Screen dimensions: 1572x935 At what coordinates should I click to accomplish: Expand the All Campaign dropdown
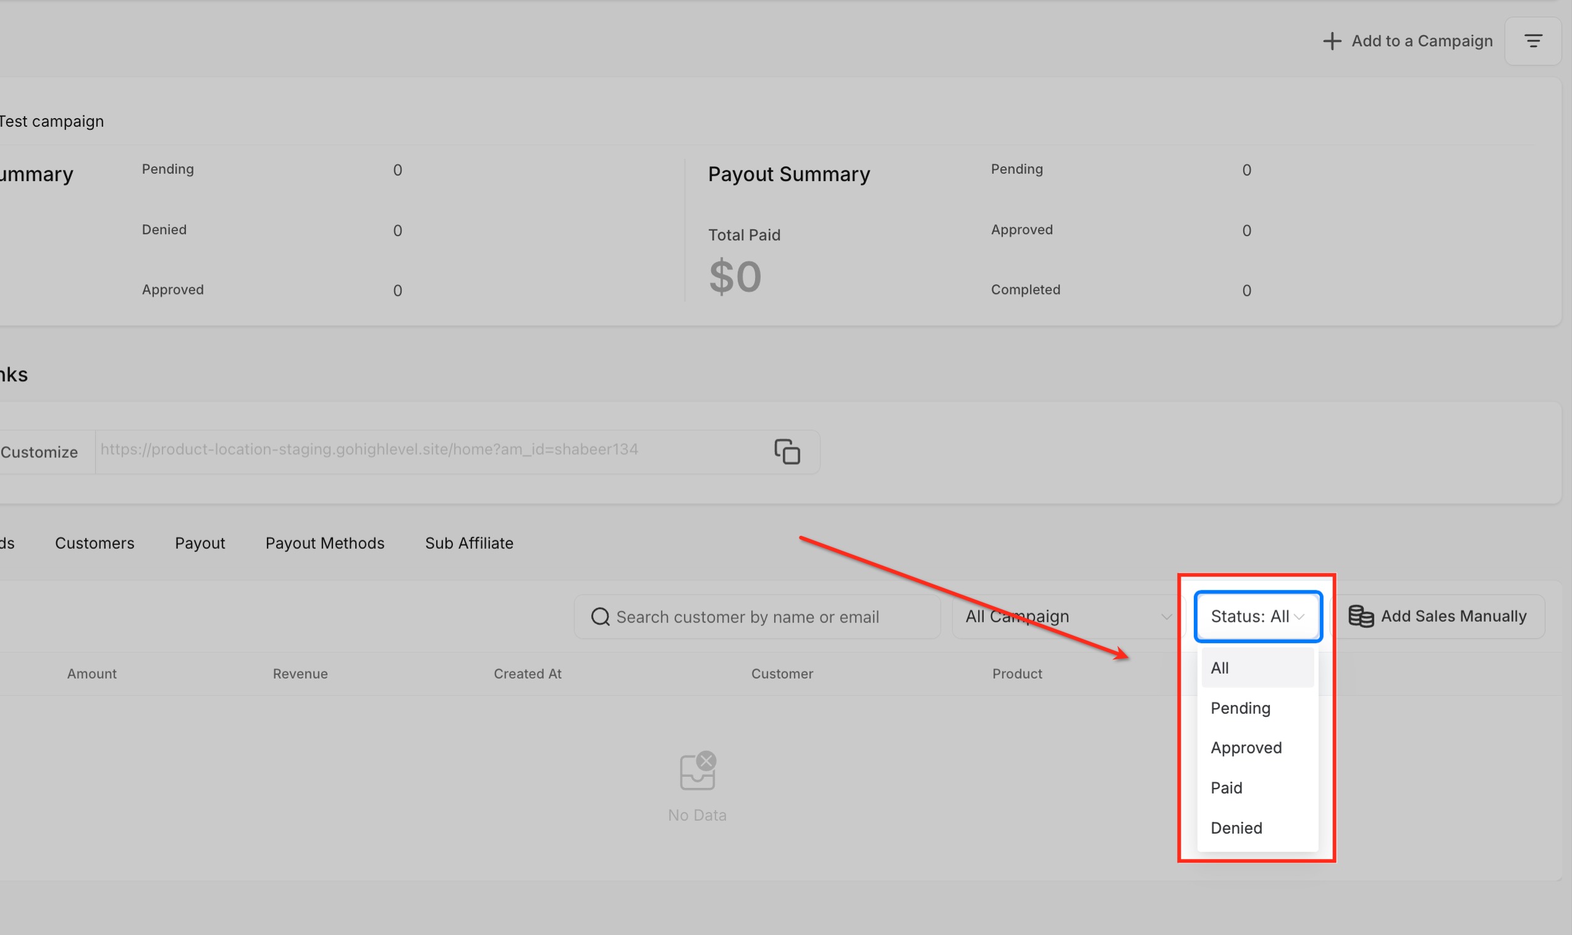tap(1068, 617)
